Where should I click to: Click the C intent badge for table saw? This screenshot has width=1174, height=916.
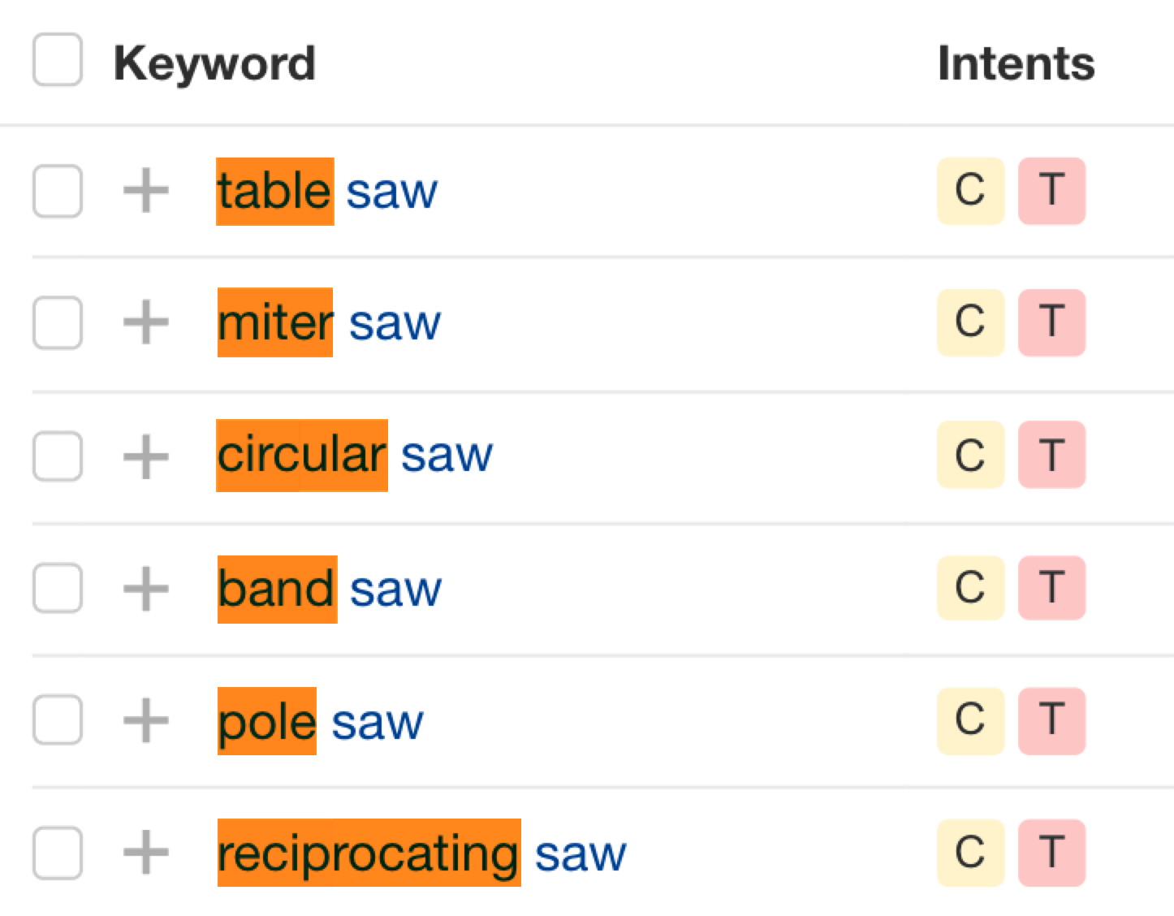click(971, 192)
